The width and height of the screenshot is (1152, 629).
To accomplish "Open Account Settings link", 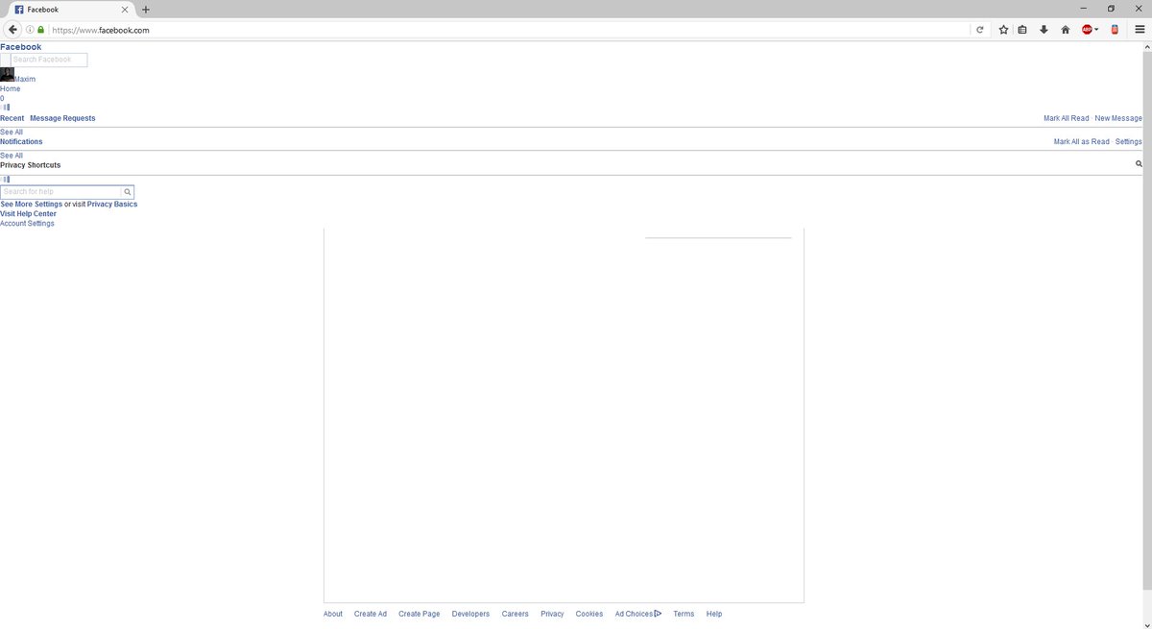I will tap(27, 224).
